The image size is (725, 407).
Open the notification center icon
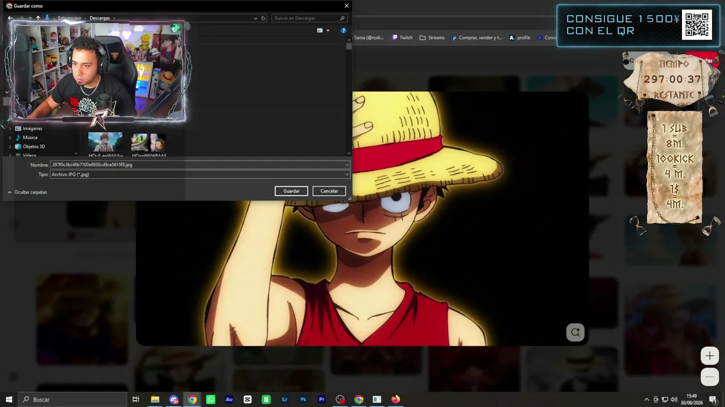click(x=714, y=400)
